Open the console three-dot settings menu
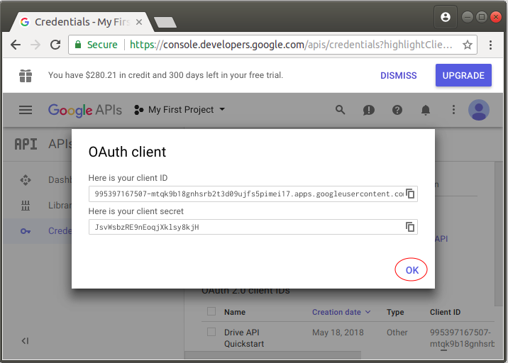 tap(453, 110)
